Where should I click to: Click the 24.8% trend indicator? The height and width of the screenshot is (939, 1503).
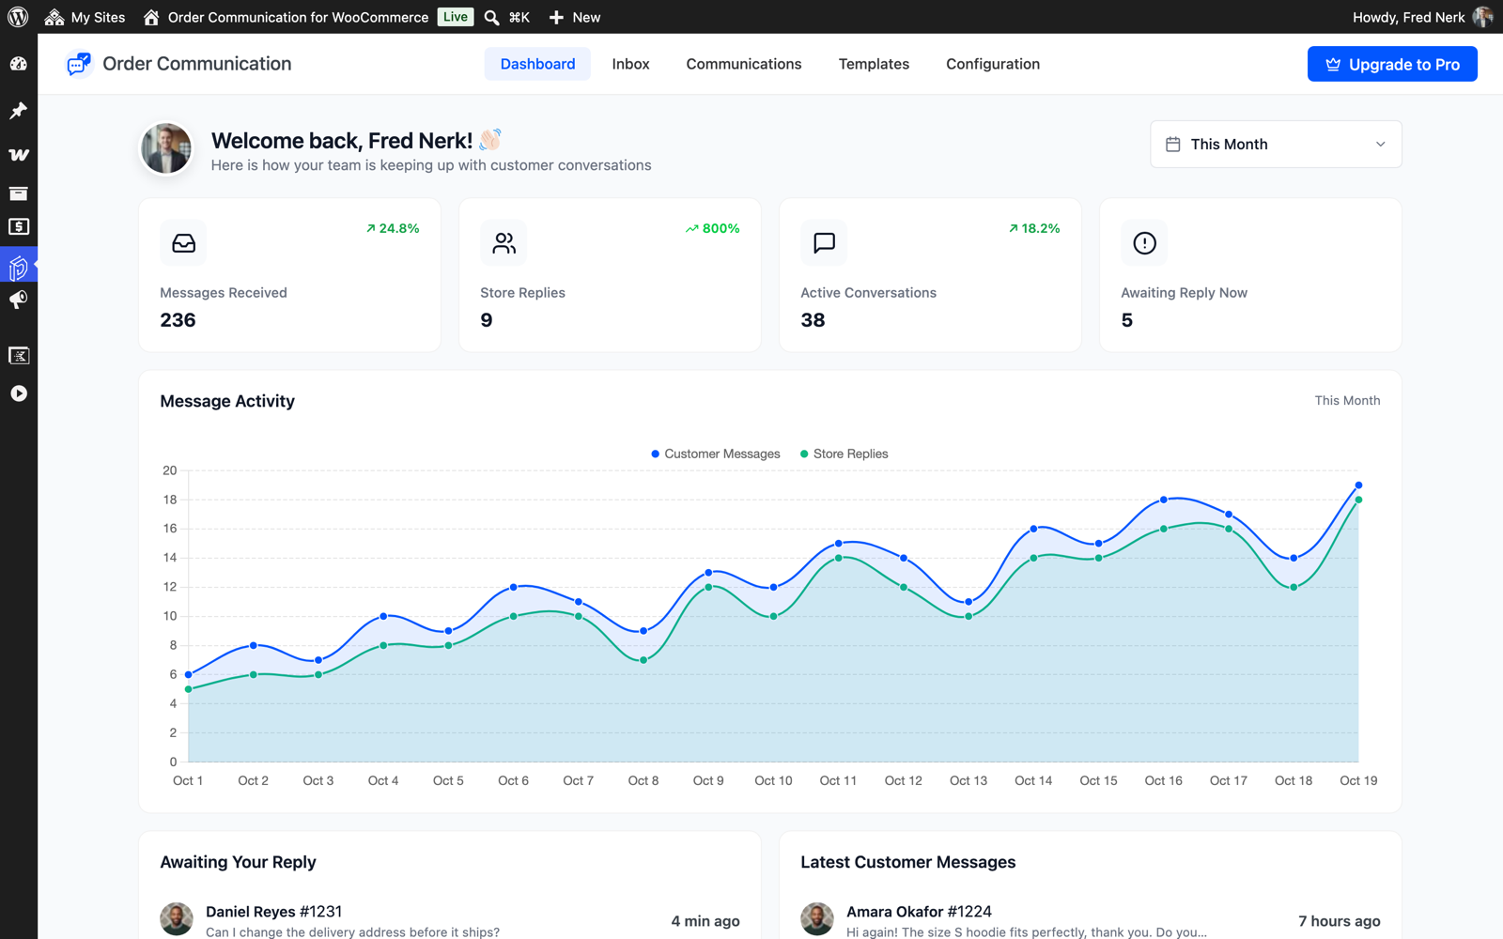coord(393,228)
